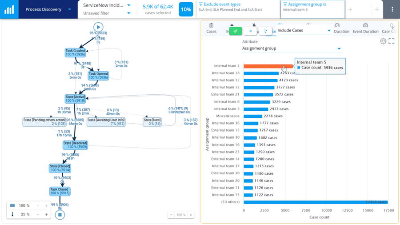Decrease paths percentage with minus

(x=38, y=214)
